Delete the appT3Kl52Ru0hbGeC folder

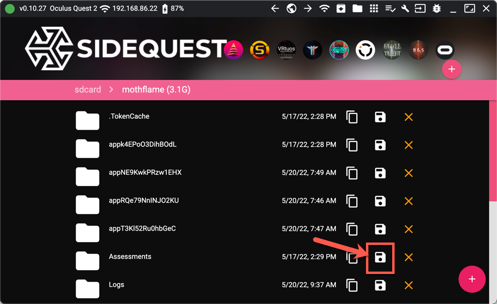click(409, 229)
